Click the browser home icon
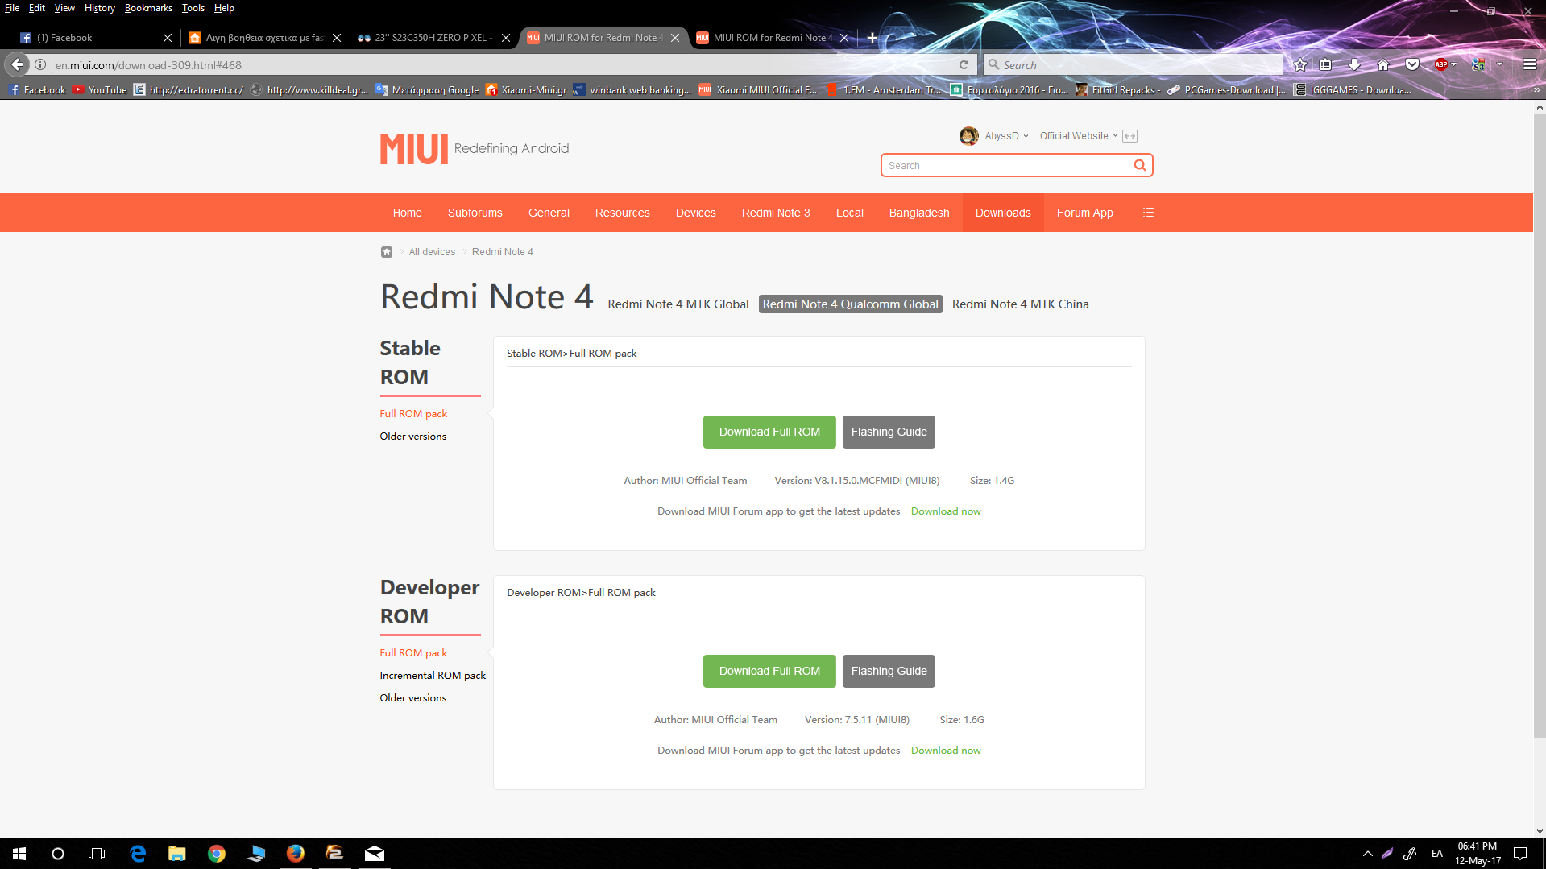The width and height of the screenshot is (1546, 869). pos(1383,64)
